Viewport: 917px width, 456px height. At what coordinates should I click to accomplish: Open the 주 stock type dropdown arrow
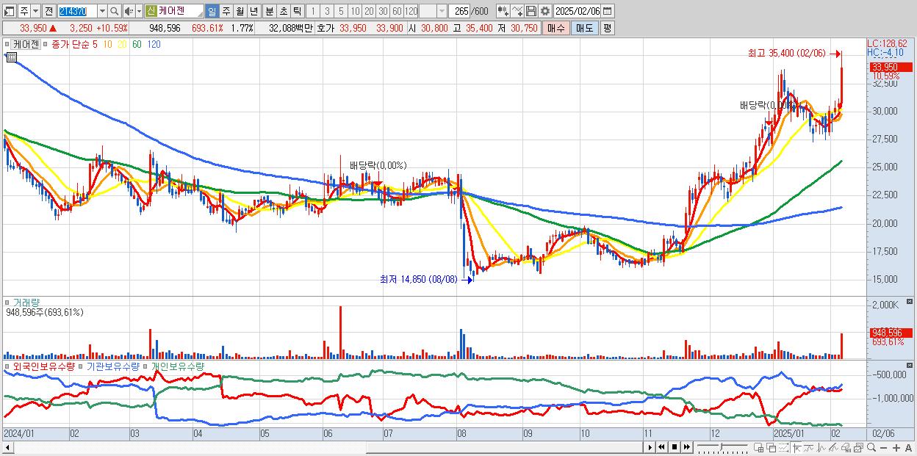coord(36,11)
